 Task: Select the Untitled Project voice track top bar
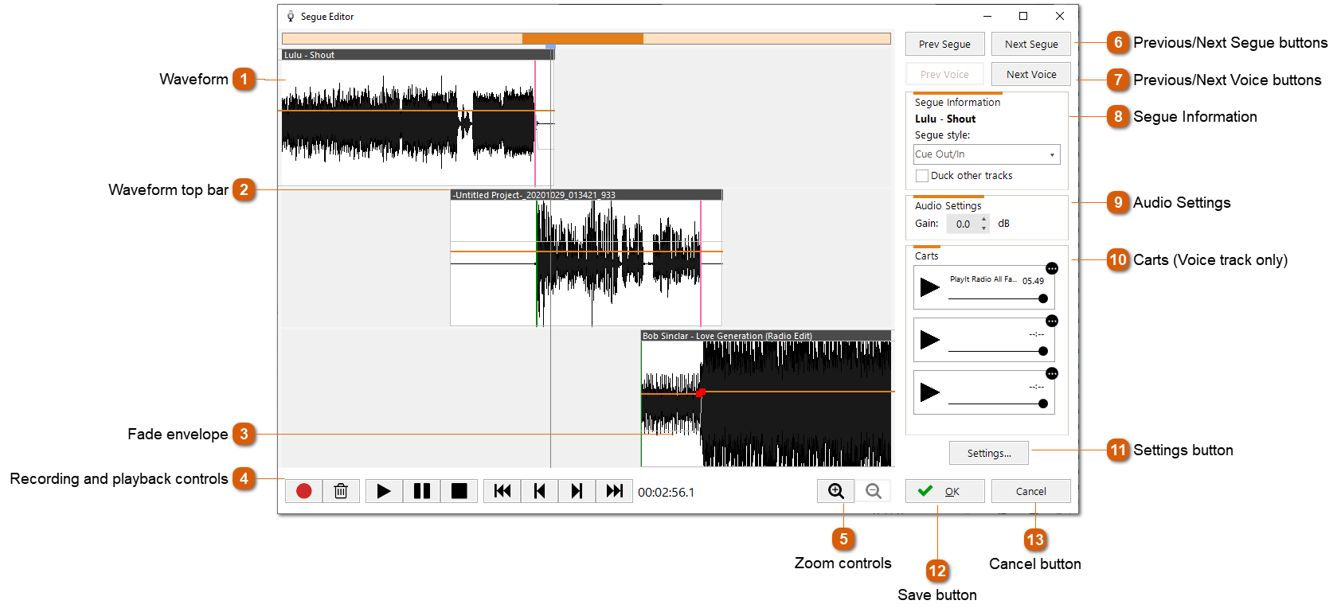tap(586, 195)
